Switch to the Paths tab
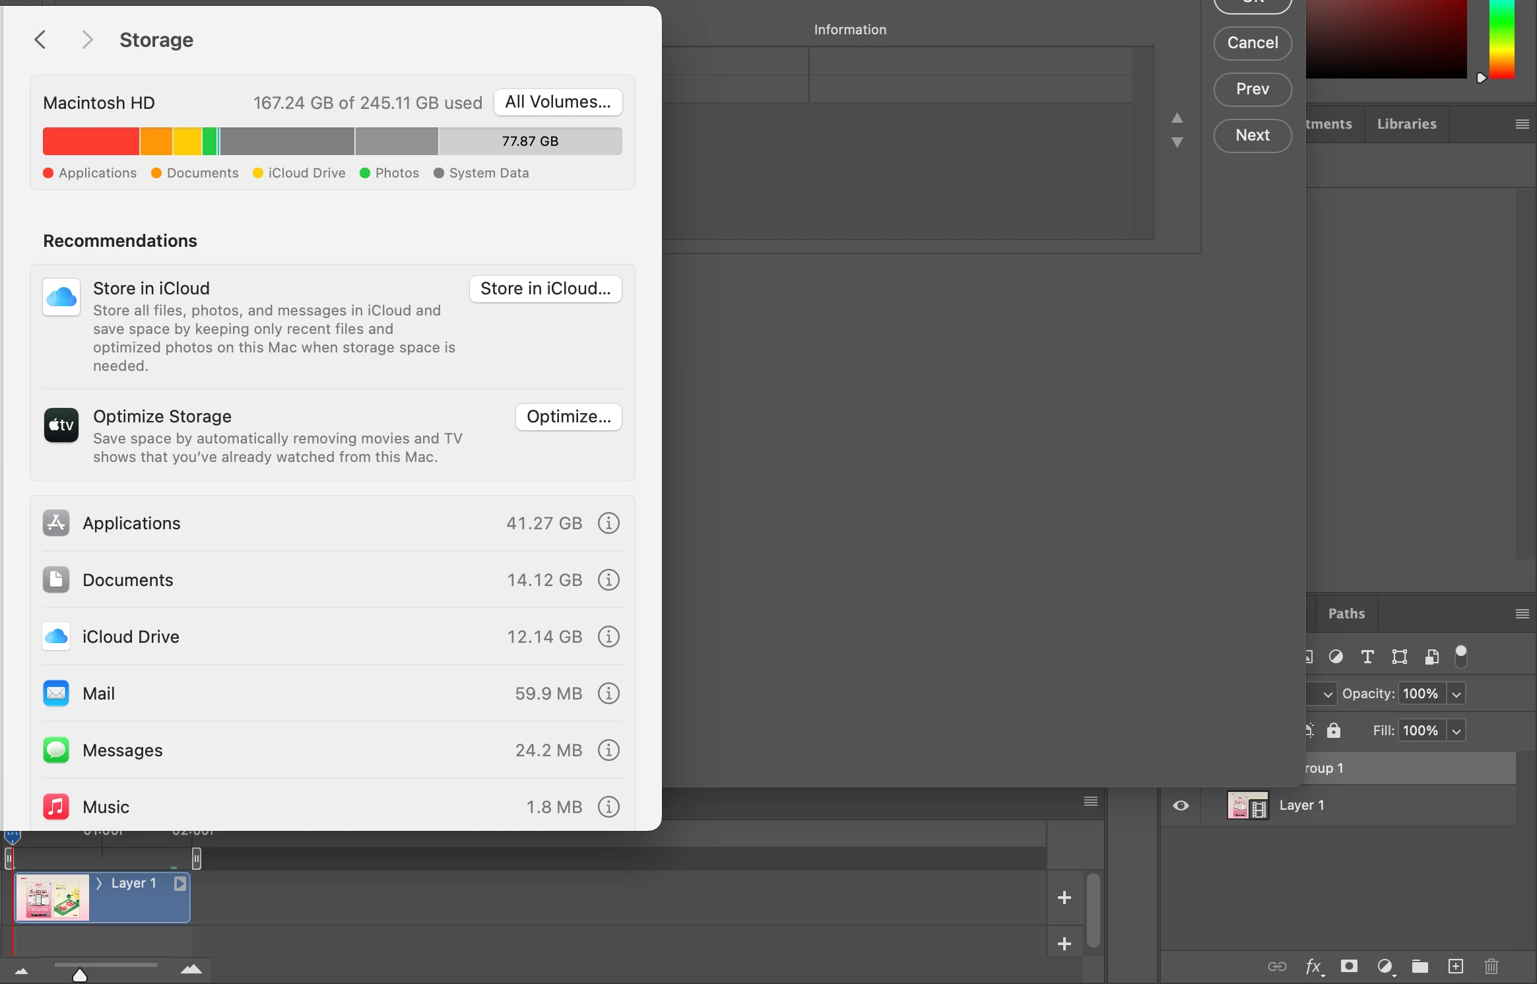Image resolution: width=1537 pixels, height=984 pixels. tap(1346, 614)
